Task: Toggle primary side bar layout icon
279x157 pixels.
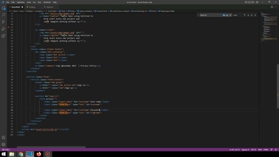Action: pyautogui.click(x=246, y=2)
